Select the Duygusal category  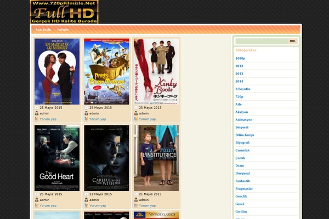point(242,174)
